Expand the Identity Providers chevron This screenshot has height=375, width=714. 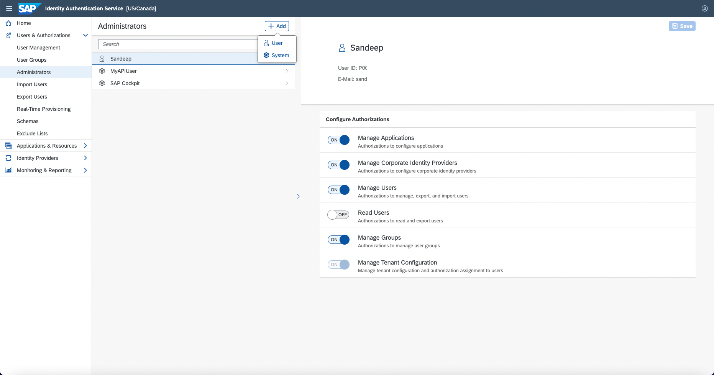pos(85,158)
